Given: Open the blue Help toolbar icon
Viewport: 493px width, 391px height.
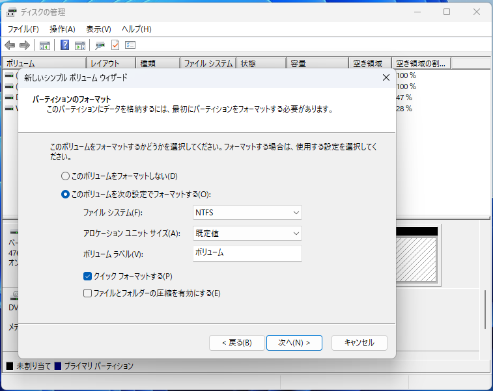Looking at the screenshot, I should [64, 46].
